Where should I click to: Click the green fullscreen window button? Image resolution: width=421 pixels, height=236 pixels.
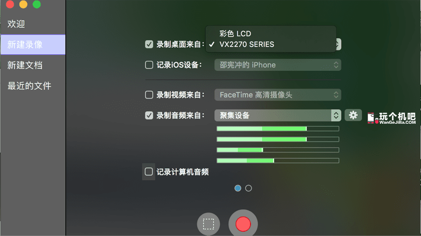click(36, 5)
